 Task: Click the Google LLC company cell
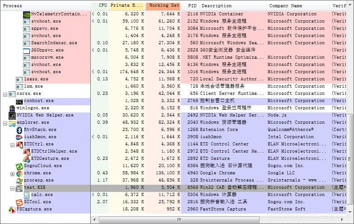tap(281, 173)
